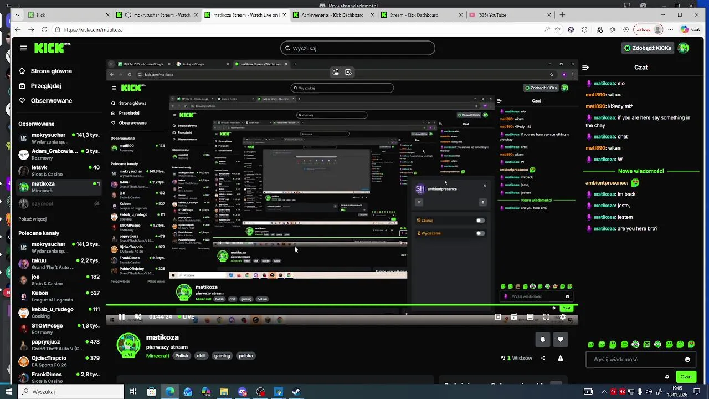The image size is (709, 399).
Task: Open the tab actions dropdown chevron
Action: point(18,15)
